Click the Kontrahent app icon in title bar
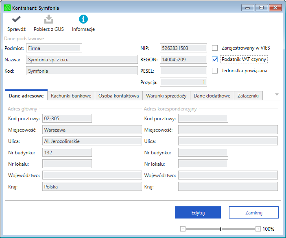This screenshot has height=238, width=286. tap(7, 8)
